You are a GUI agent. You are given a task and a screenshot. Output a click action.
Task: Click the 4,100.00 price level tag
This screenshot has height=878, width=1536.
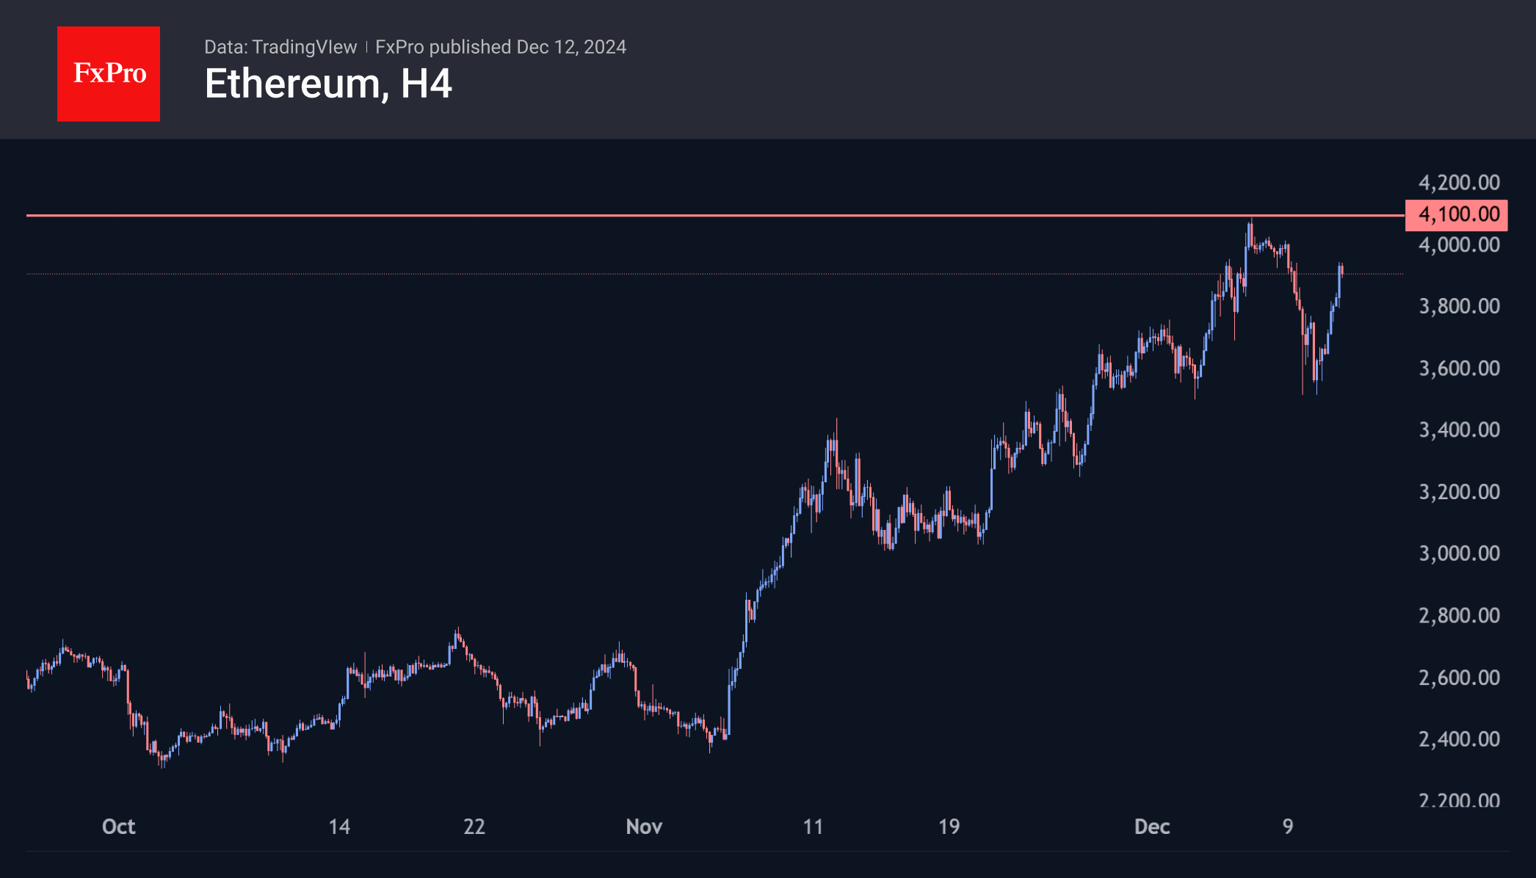click(1457, 214)
